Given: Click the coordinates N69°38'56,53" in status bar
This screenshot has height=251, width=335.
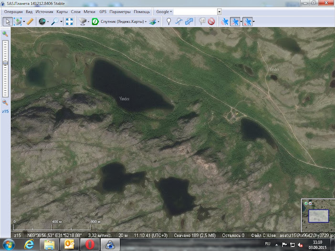Looking at the screenshot, I should click(x=41, y=235).
